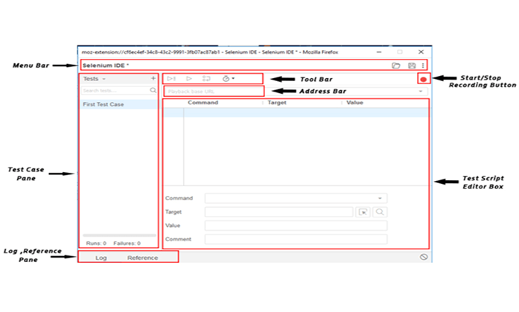Expand the Tests view dropdown

tap(104, 78)
